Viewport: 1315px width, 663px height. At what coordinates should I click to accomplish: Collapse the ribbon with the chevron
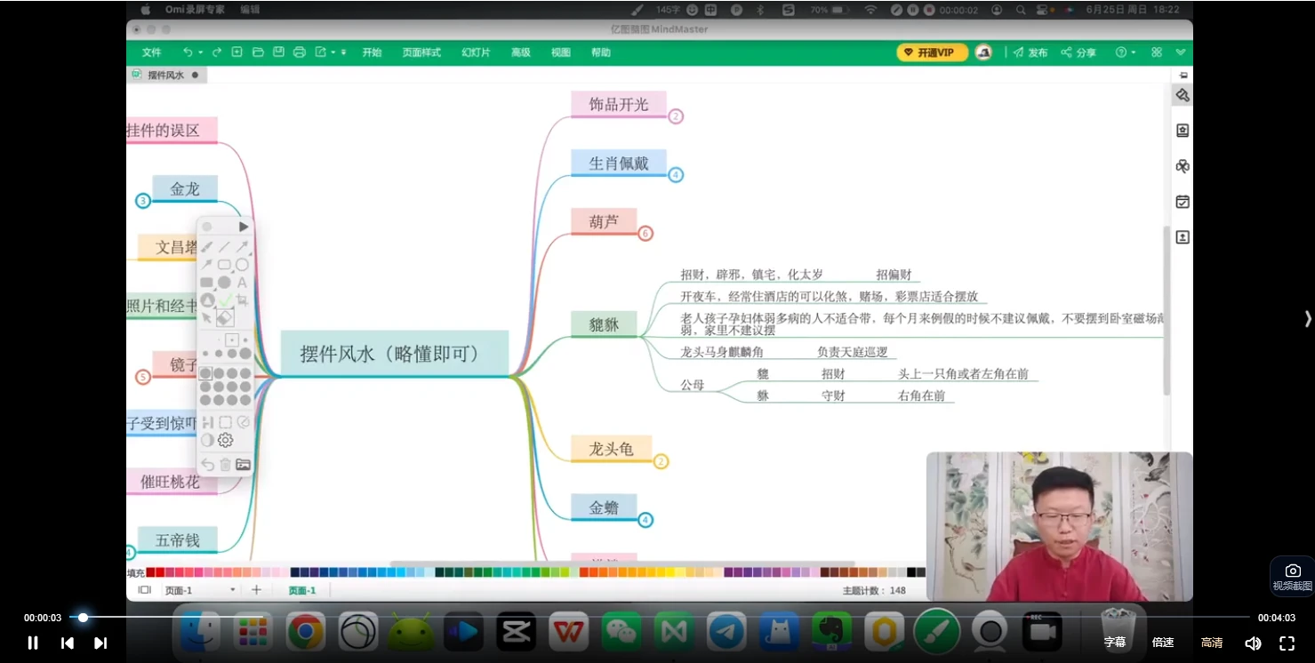(x=1181, y=52)
